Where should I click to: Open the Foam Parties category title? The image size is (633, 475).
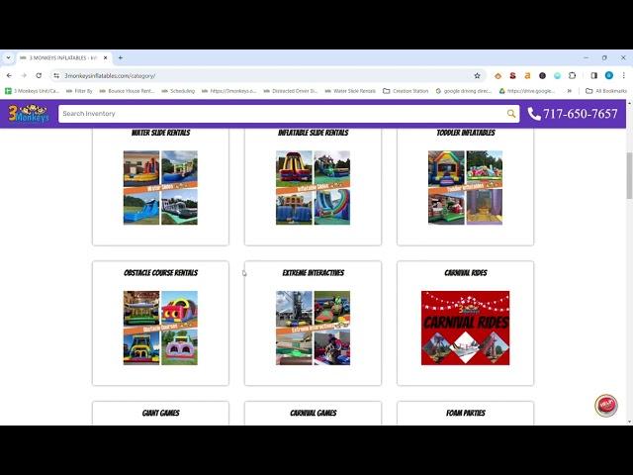(466, 413)
